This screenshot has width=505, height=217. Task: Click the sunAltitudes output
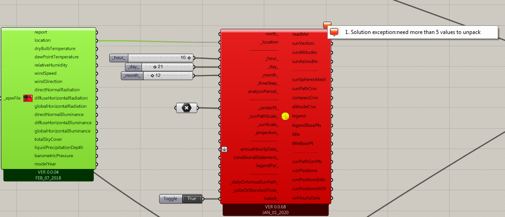coord(304,52)
